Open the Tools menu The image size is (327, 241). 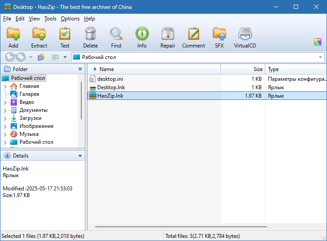(50, 19)
